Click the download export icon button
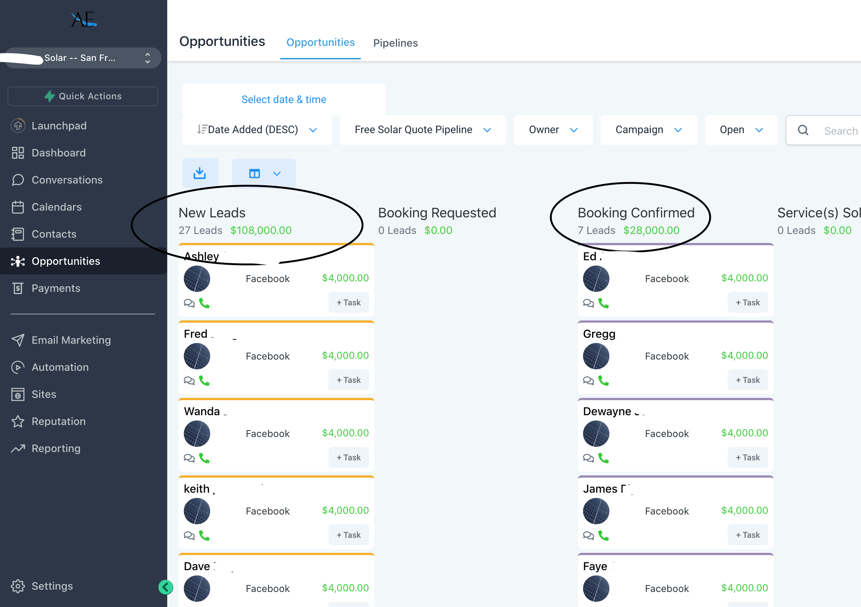861x607 pixels. tap(200, 173)
